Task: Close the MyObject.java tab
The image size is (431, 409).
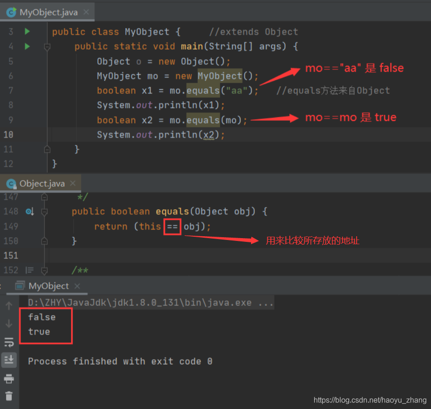Action: tap(86, 12)
